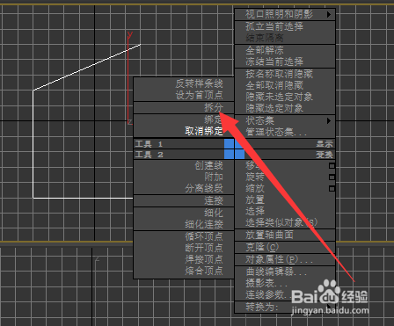Open settings box beside 移动
Image resolution: width=394 pixels, height=326 pixels.
[332, 166]
